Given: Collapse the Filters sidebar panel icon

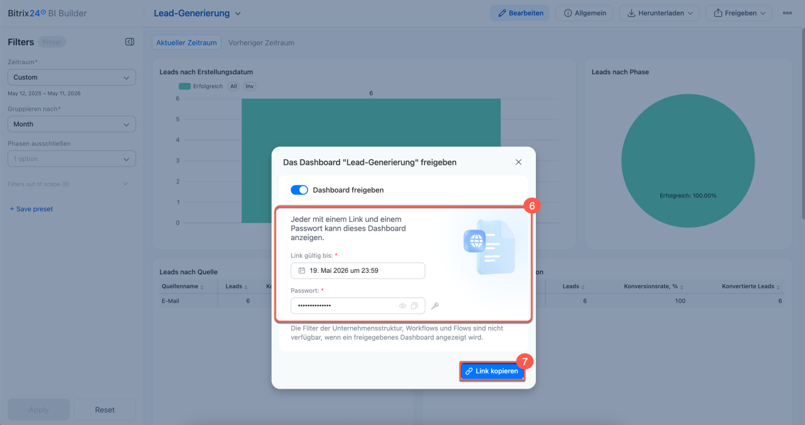Looking at the screenshot, I should click(x=130, y=42).
